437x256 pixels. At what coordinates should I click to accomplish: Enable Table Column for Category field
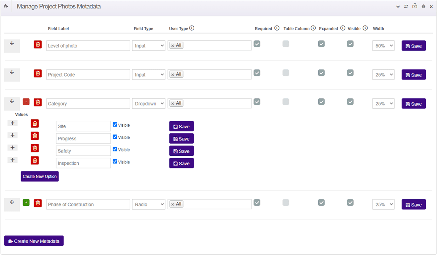pyautogui.click(x=286, y=102)
